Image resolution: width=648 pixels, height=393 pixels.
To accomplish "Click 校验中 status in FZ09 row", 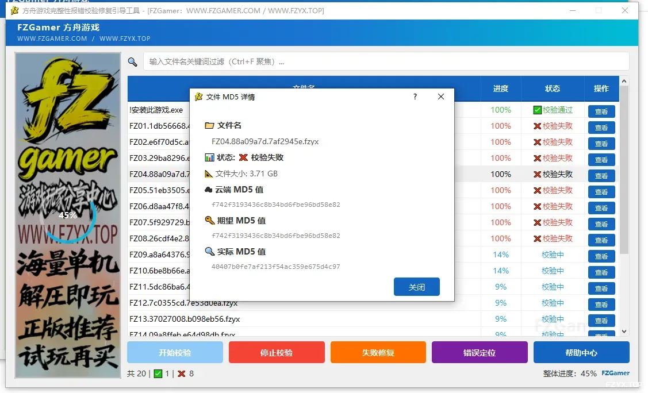I will [x=553, y=255].
